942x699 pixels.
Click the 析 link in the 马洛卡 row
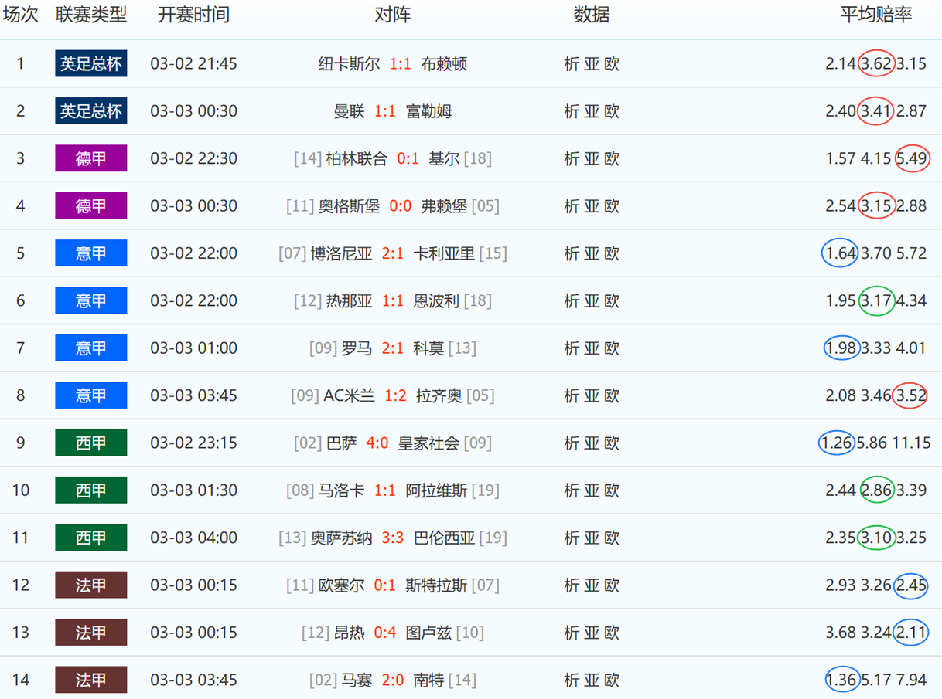click(x=572, y=490)
